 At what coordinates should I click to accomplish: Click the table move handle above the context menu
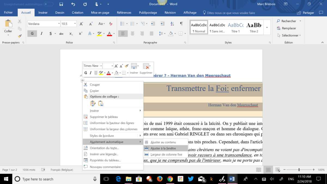tap(82, 80)
